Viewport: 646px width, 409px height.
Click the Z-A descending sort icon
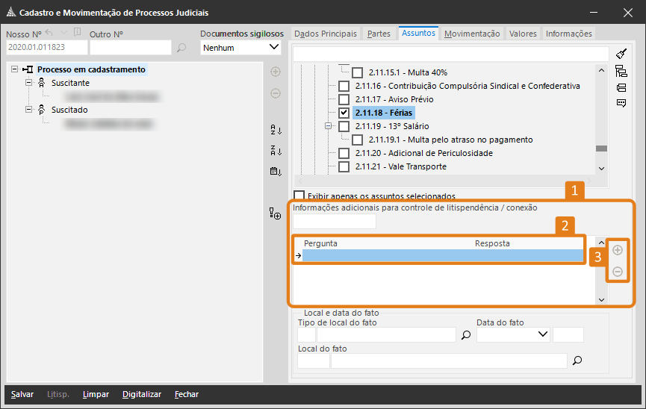point(275,151)
